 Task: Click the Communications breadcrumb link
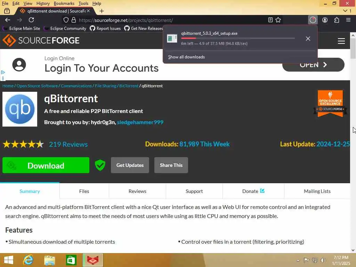pyautogui.click(x=76, y=86)
